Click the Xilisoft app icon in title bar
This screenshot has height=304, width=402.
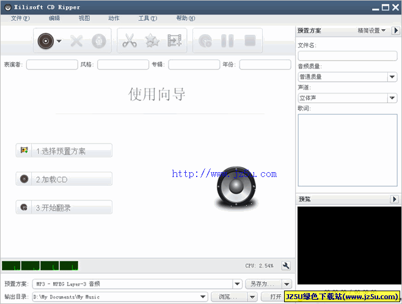click(8, 7)
